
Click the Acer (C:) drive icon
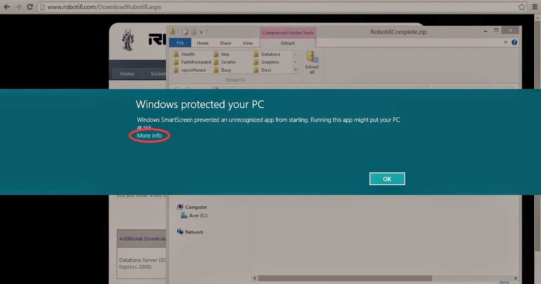(184, 215)
